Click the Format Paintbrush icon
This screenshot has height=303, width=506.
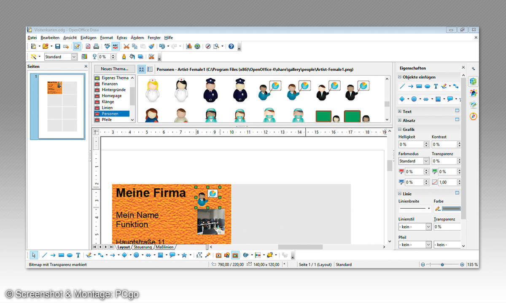[151, 46]
